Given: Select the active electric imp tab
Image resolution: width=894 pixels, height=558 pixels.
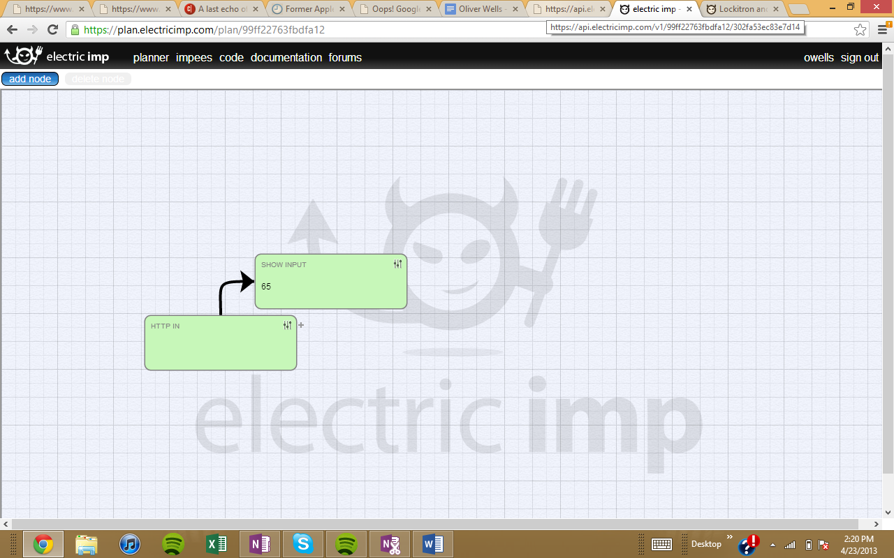Looking at the screenshot, I should click(655, 9).
